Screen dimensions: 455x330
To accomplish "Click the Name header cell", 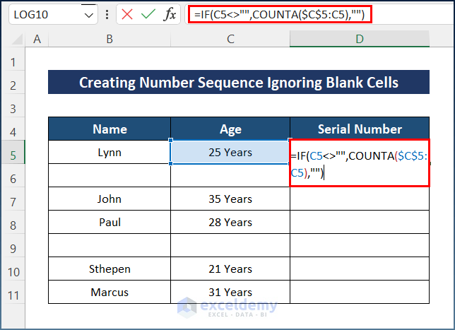I will (110, 129).
